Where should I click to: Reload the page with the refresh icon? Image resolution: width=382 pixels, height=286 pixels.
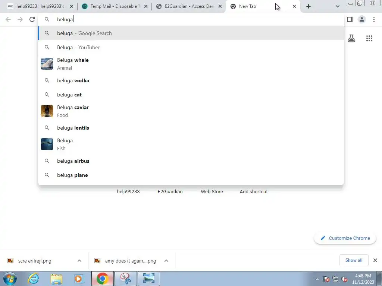(32, 19)
